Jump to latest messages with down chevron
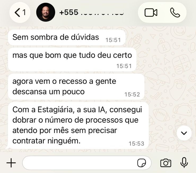Viewport: 196px width, 173px height. click(x=184, y=133)
